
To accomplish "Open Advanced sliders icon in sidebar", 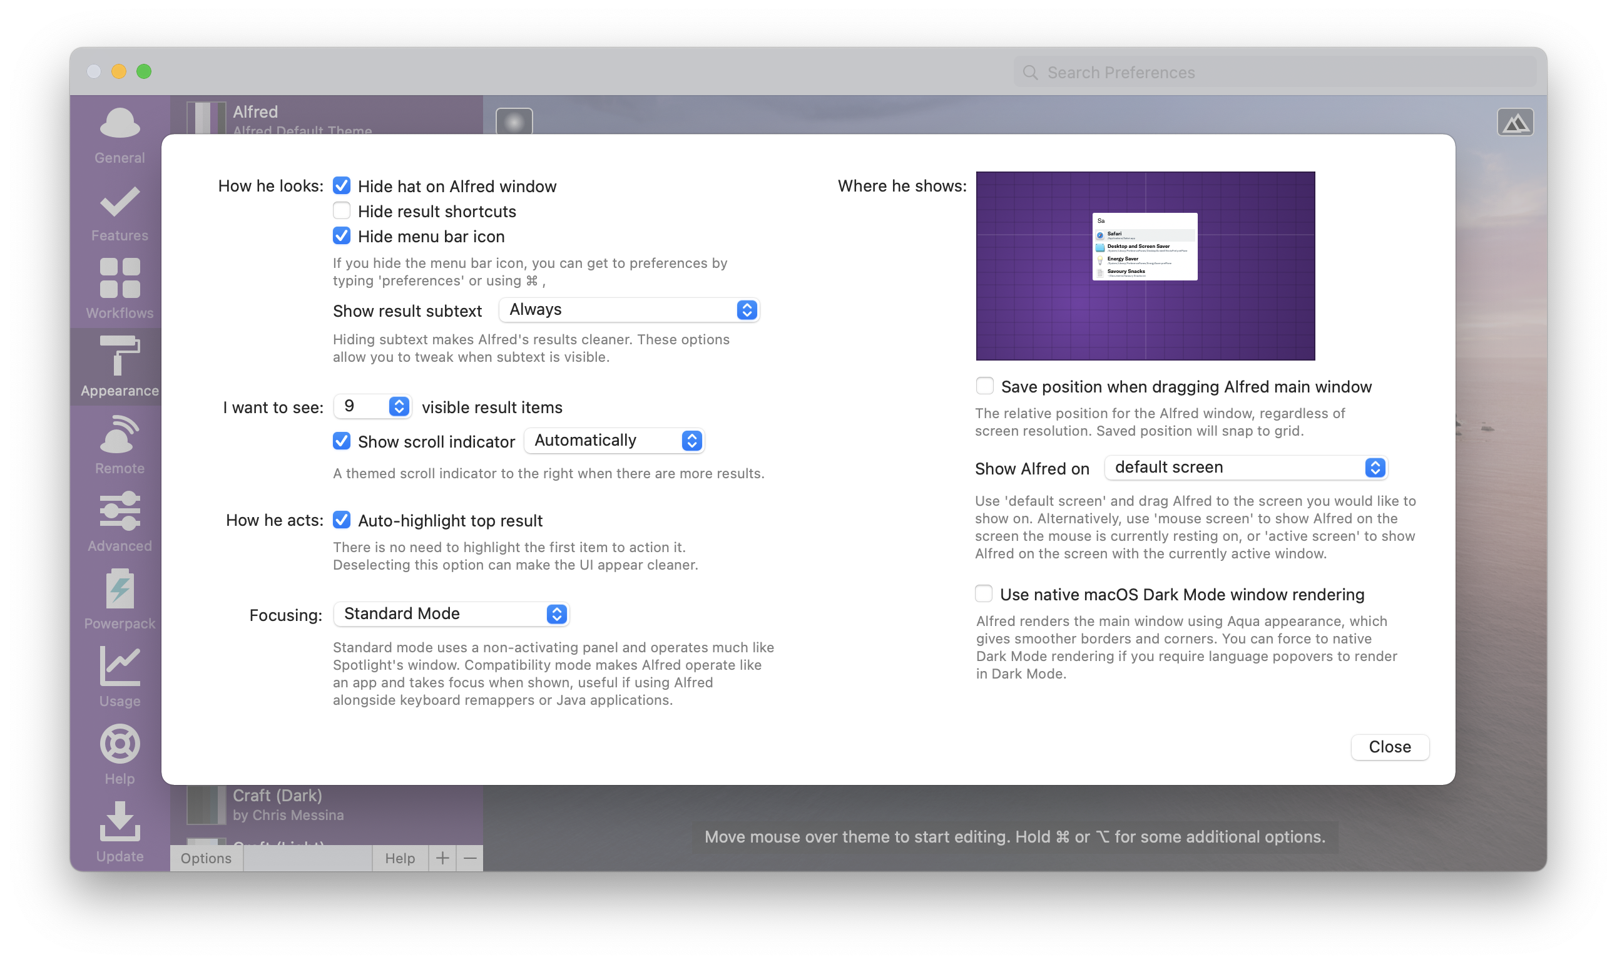I will (x=120, y=512).
